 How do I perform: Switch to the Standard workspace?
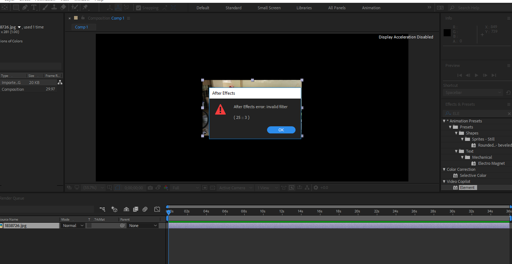pos(234,8)
